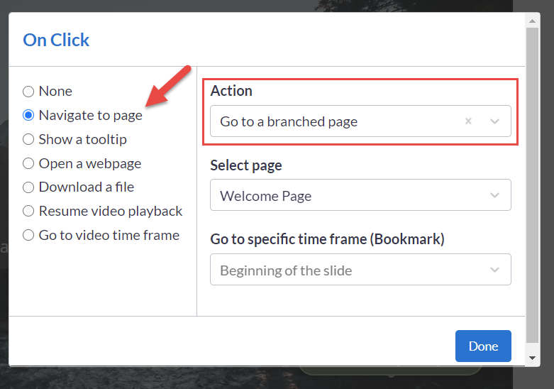Select the Navigate to page radio button

point(28,115)
